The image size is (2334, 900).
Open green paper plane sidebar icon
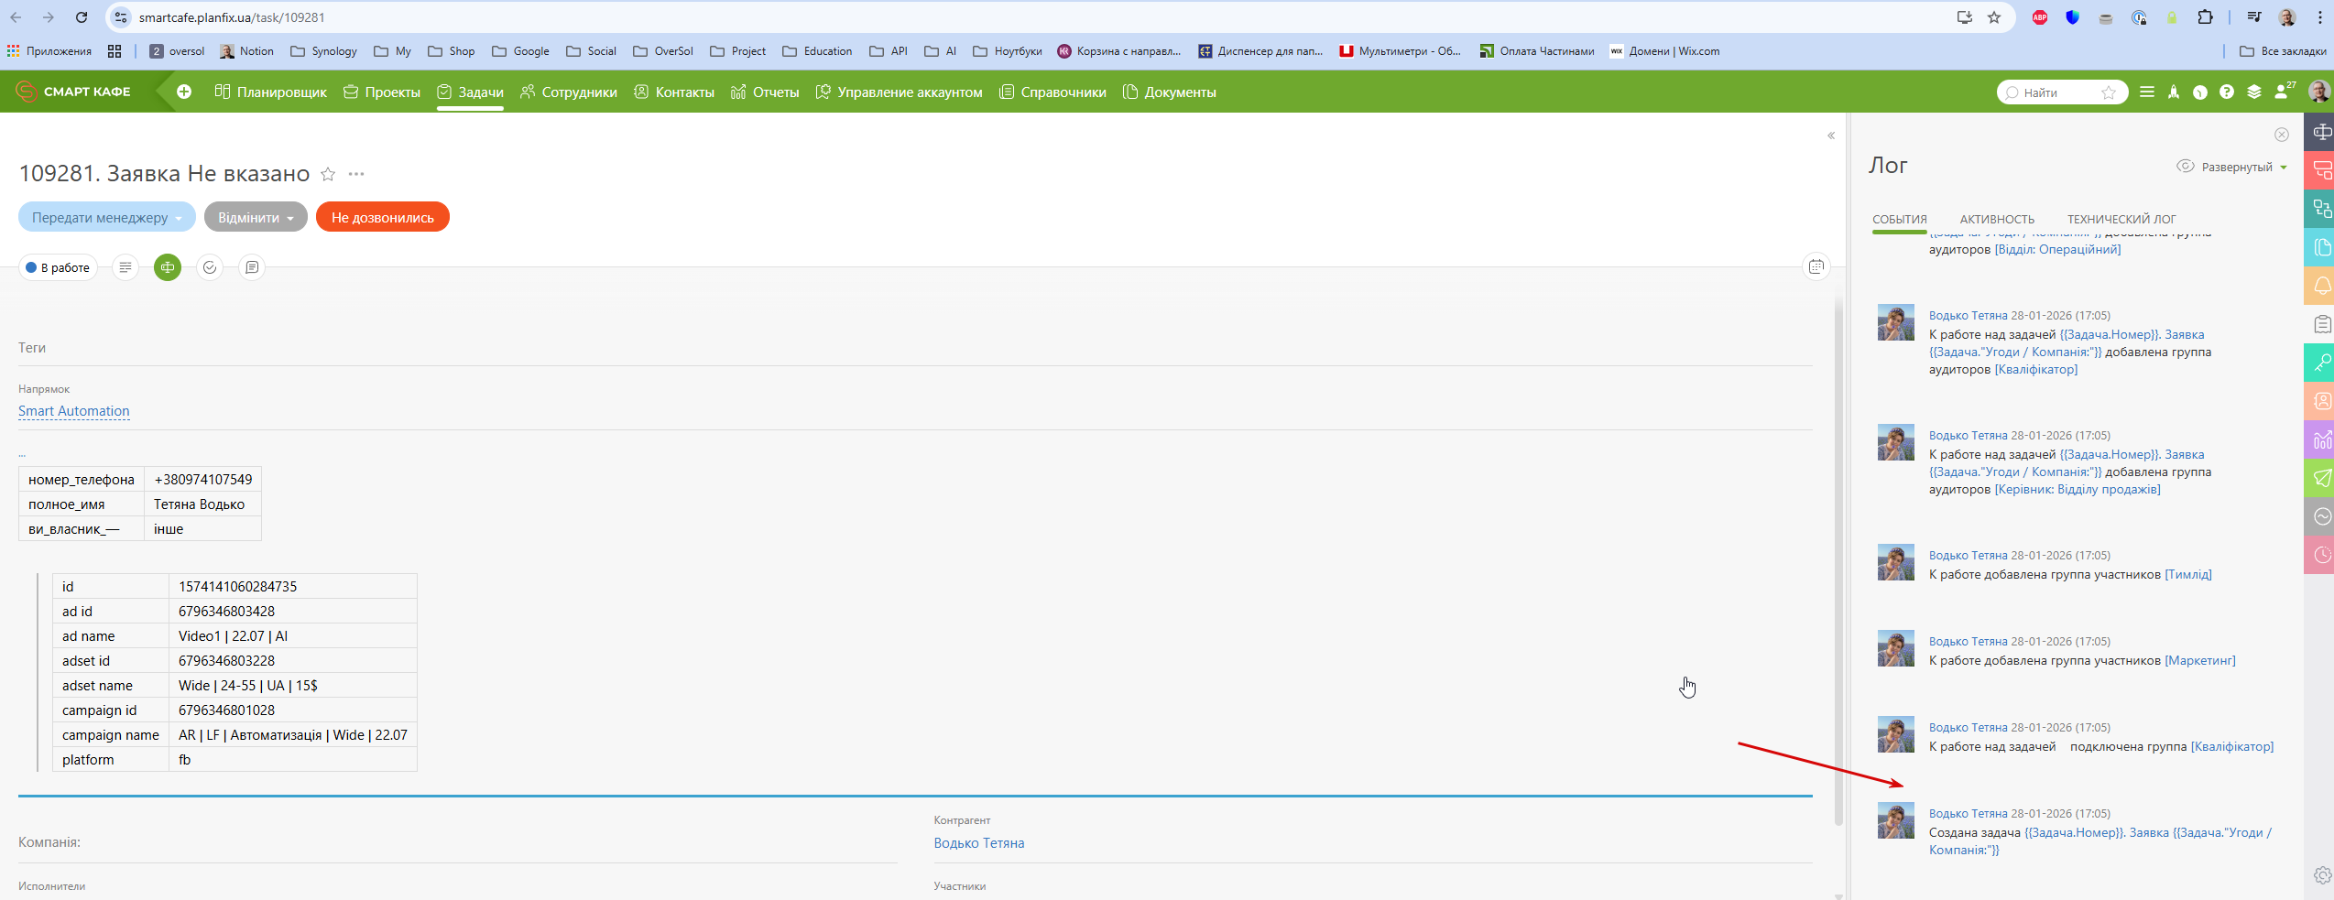coord(2319,479)
